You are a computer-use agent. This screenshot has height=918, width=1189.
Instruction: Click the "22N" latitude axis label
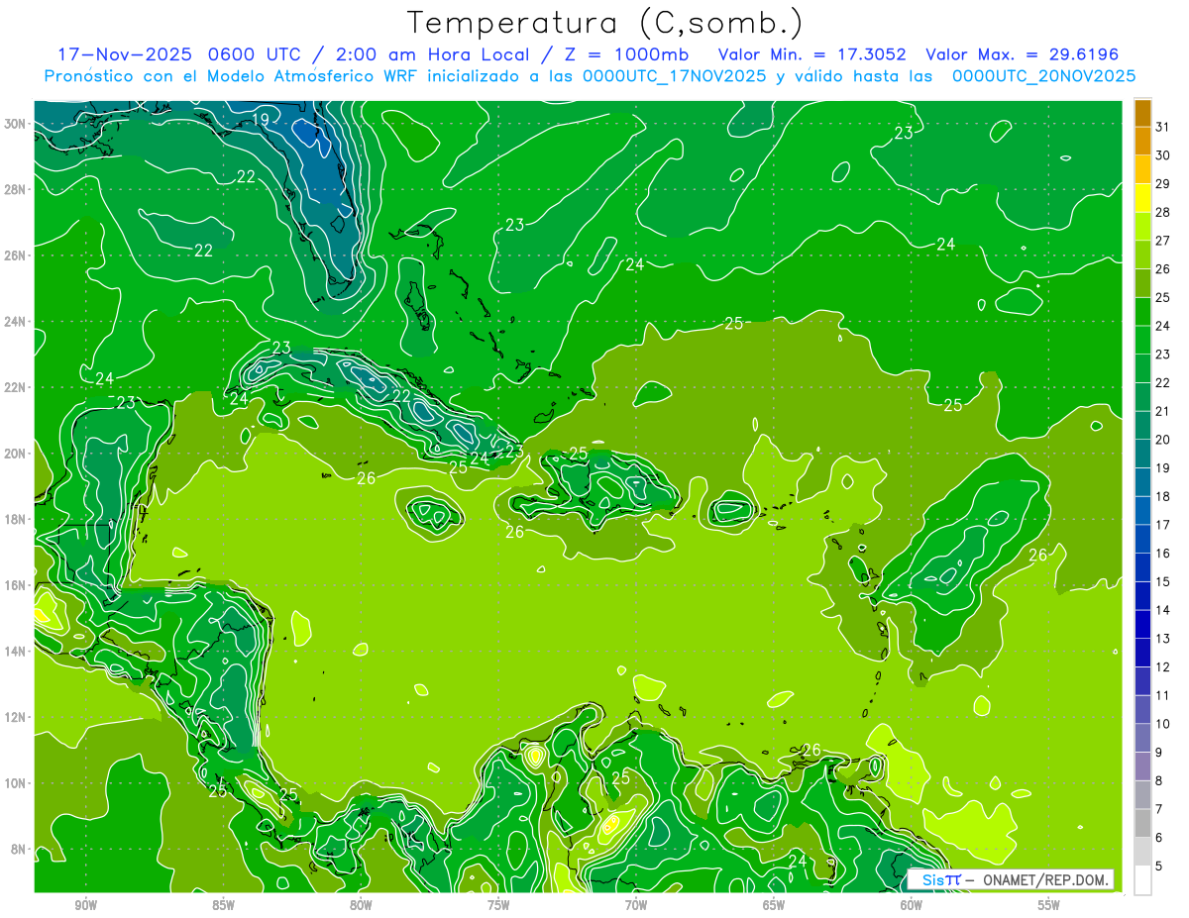point(17,387)
